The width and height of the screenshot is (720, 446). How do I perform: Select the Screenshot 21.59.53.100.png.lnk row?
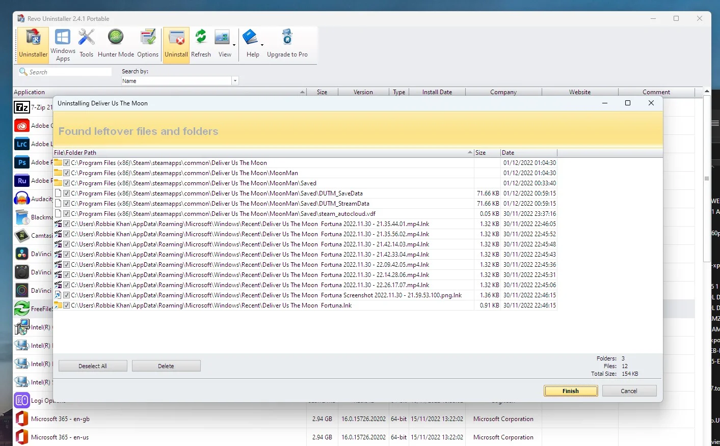point(305,295)
